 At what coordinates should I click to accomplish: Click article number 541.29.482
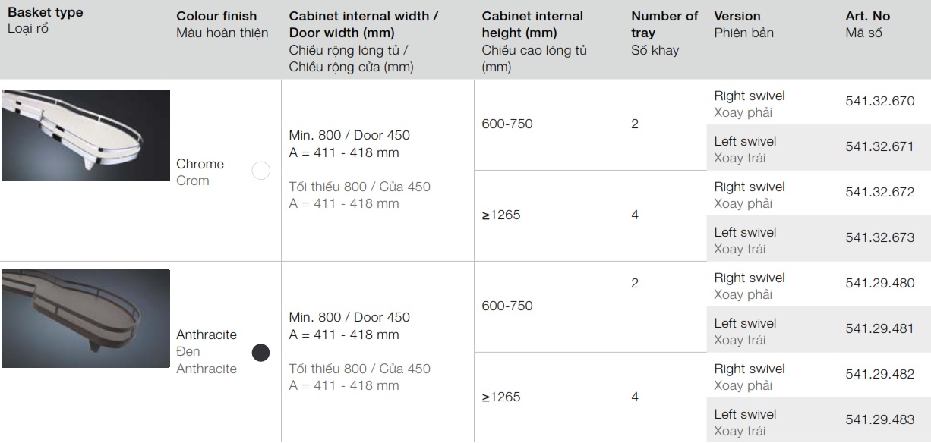(879, 374)
